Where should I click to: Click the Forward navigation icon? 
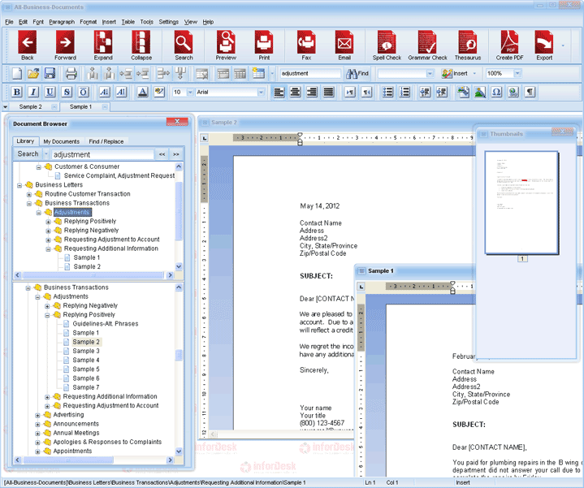pyautogui.click(x=65, y=43)
